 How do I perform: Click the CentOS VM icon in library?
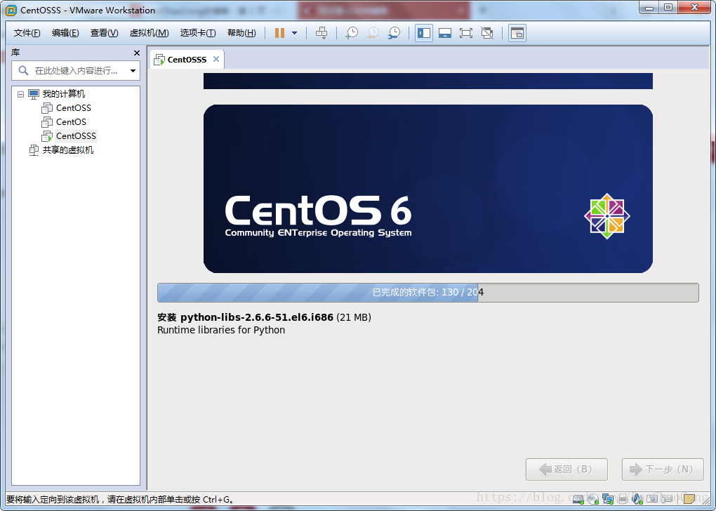47,122
